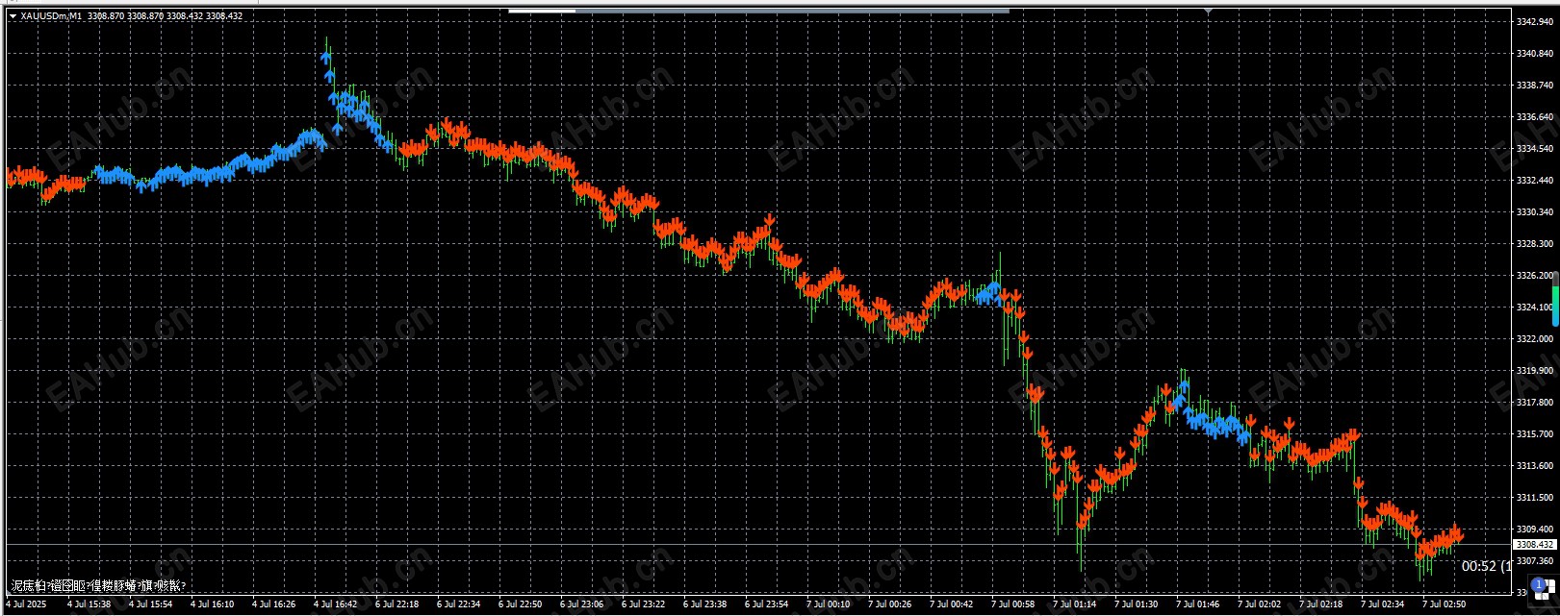Click the 6 Jul 23:22 time axis label
This screenshot has height=616, width=1560.
click(x=643, y=604)
